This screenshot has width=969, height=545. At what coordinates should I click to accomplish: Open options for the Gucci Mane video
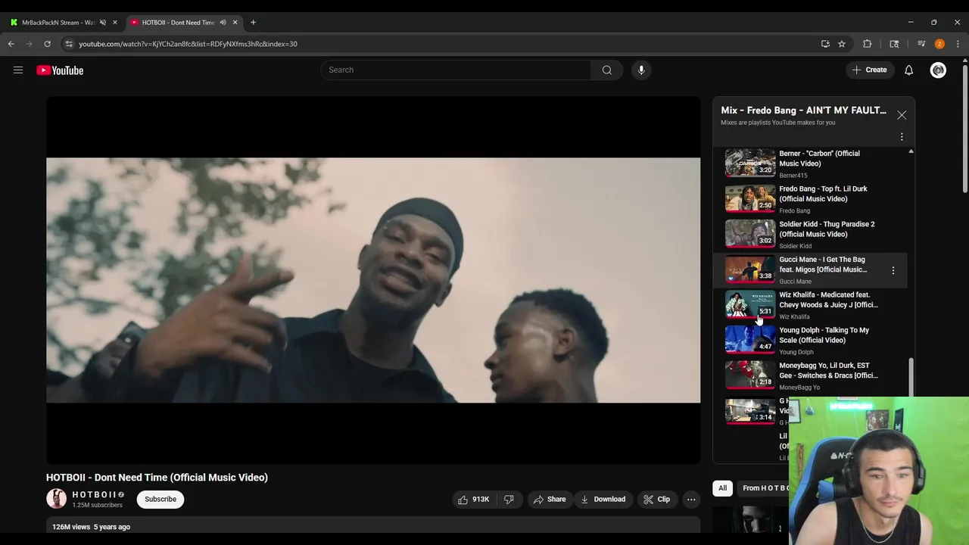click(x=893, y=270)
